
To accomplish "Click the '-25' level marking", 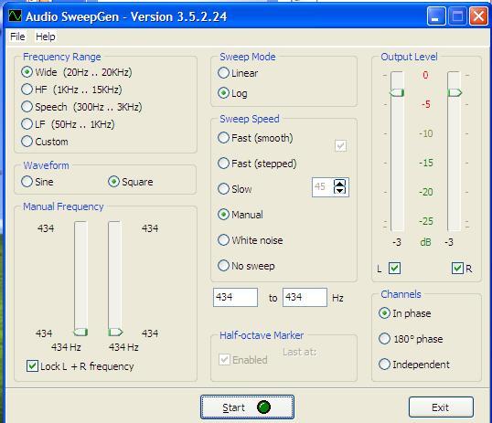I will (x=426, y=221).
